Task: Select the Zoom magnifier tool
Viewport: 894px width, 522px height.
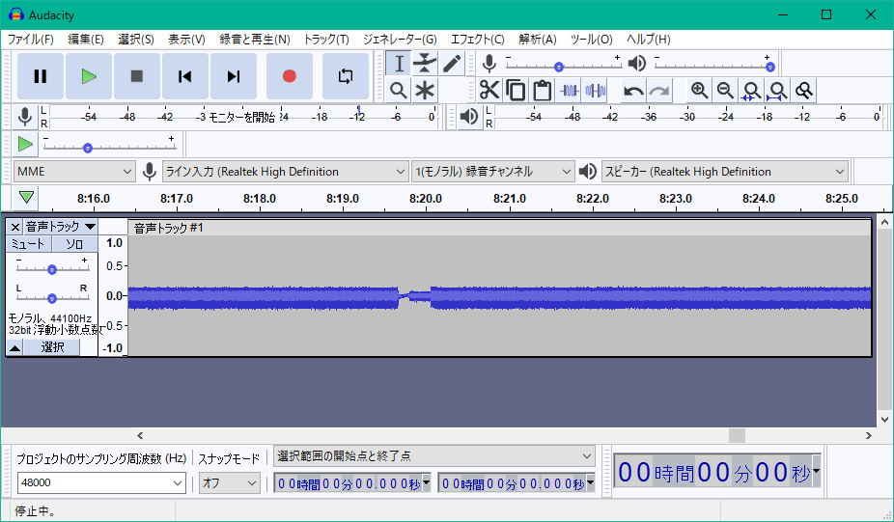Action: tap(399, 90)
